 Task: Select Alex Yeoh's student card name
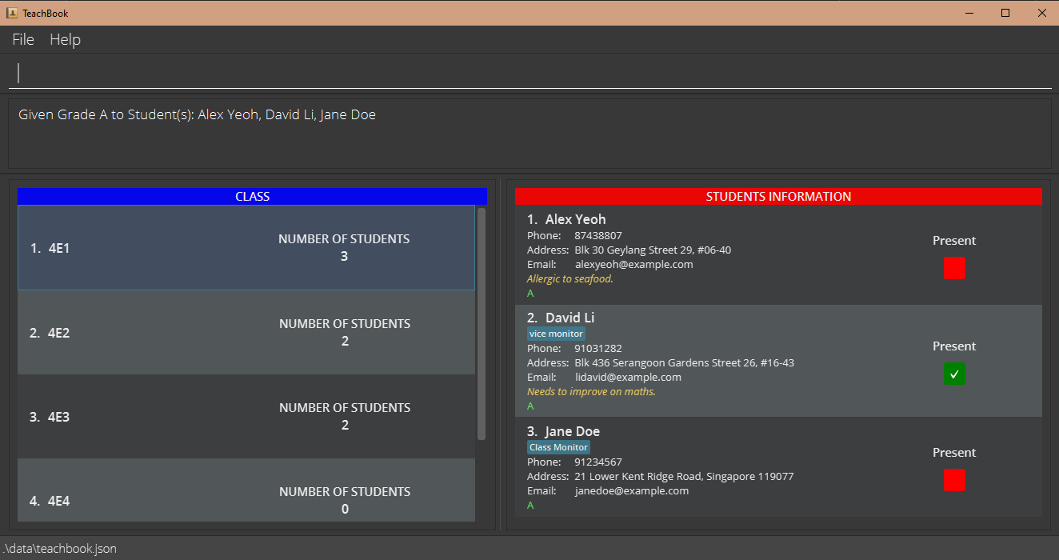tap(575, 219)
